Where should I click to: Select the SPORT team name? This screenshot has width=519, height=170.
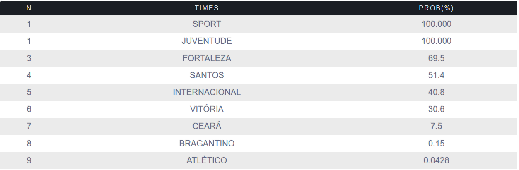point(207,24)
